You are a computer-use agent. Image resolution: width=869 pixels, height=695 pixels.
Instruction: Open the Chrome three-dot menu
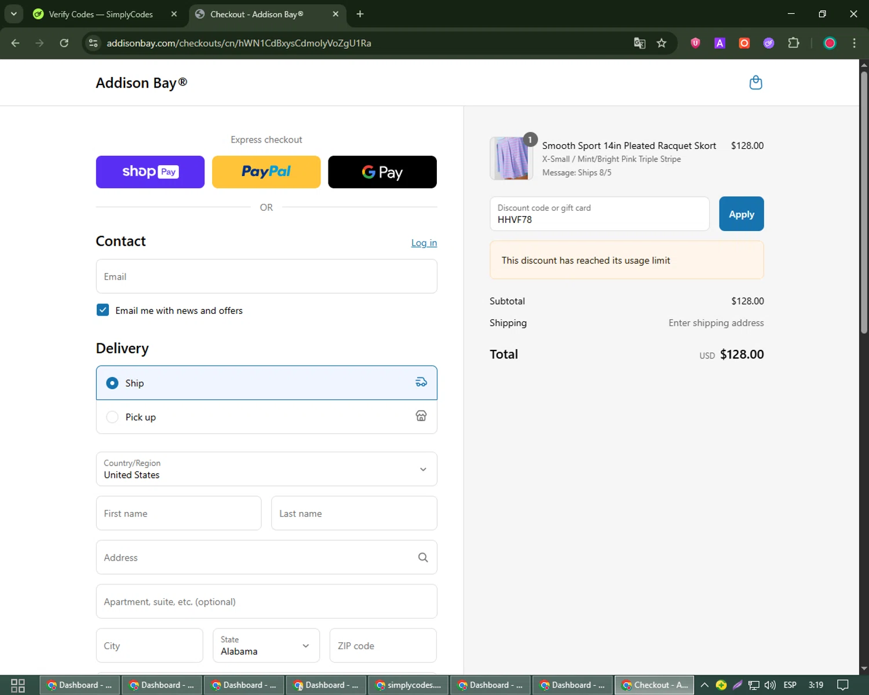tap(854, 43)
